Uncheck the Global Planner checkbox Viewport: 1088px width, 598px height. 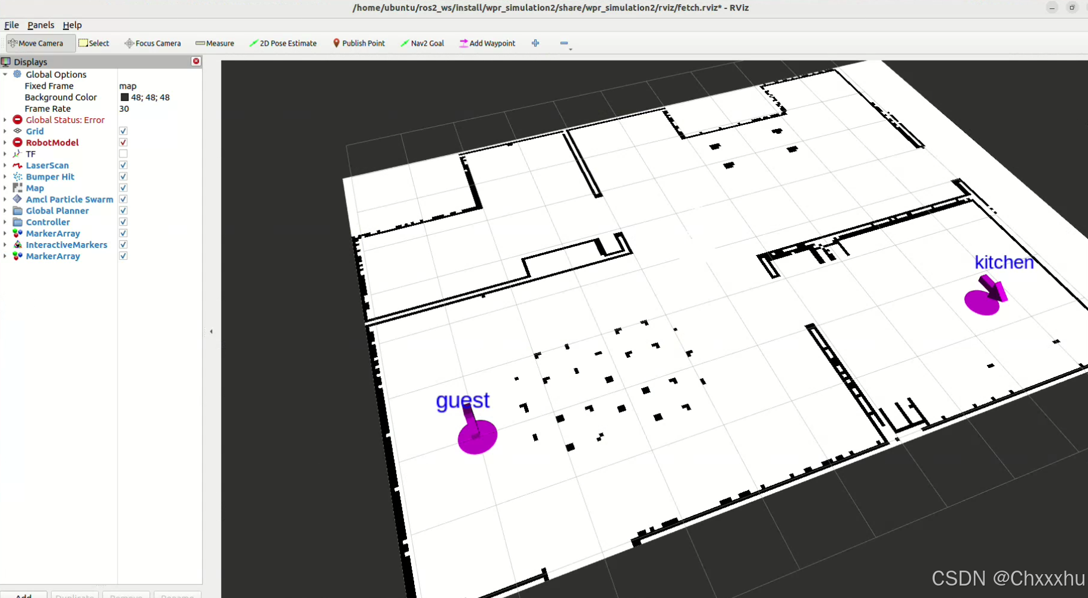click(x=123, y=210)
